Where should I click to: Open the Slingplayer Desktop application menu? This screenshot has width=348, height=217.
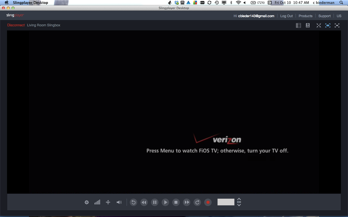[30, 3]
